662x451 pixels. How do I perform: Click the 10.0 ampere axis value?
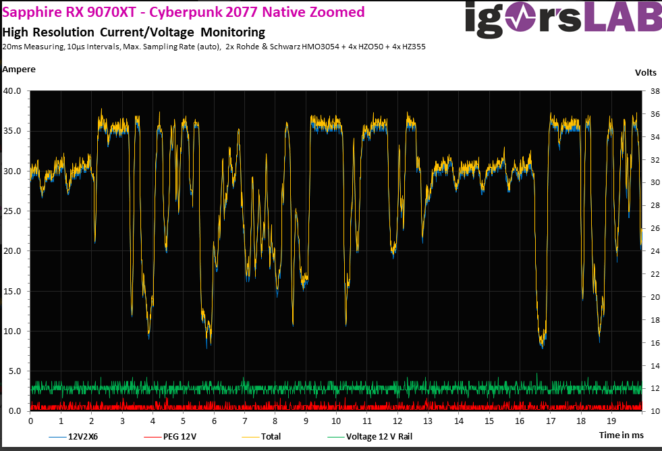[x=12, y=331]
